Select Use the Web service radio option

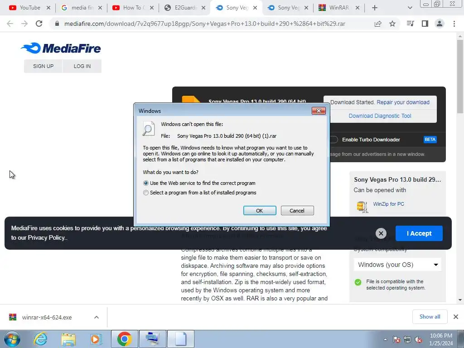pyautogui.click(x=145, y=183)
